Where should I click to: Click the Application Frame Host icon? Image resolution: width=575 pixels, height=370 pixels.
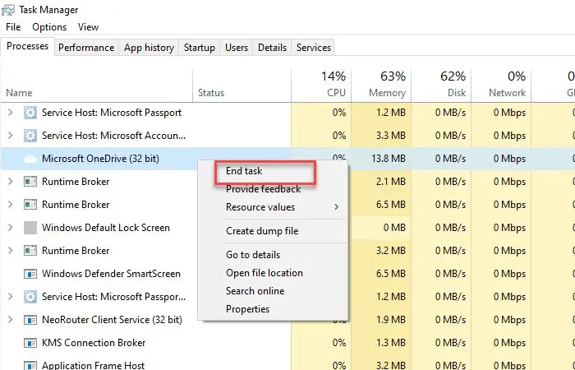pyautogui.click(x=30, y=365)
